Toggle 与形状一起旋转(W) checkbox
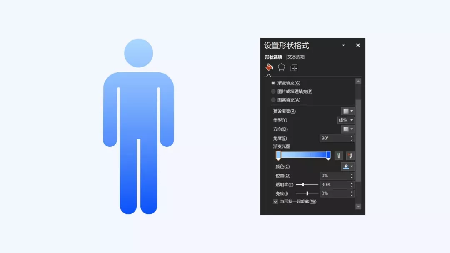This screenshot has width=450, height=253. [x=275, y=201]
